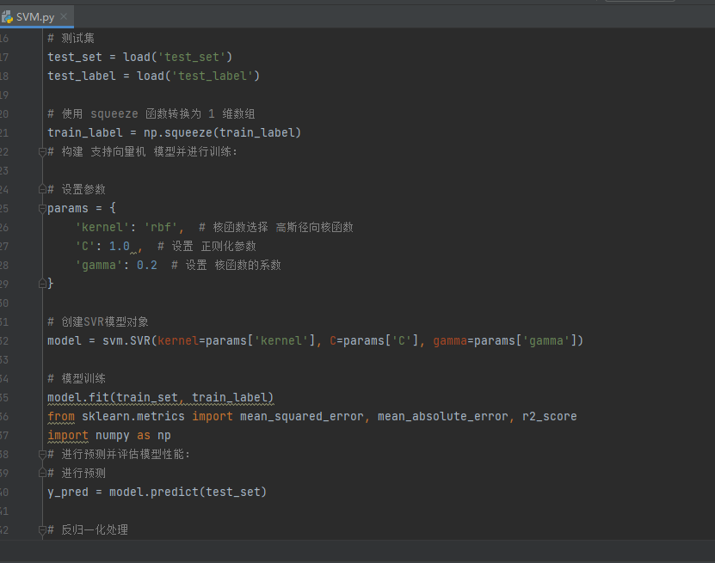Click r2_score in the sklearn import
The width and height of the screenshot is (715, 563).
click(549, 416)
